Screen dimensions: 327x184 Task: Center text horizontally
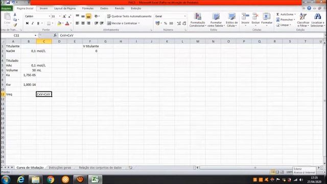coord(83,23)
